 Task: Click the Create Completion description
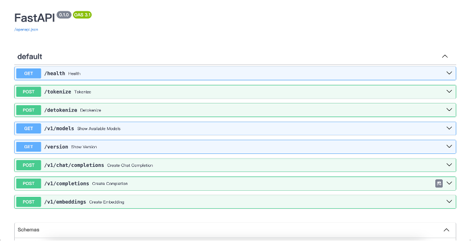click(x=110, y=184)
